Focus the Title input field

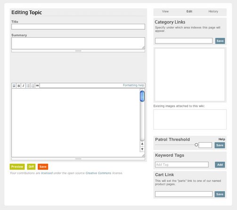[78, 26]
